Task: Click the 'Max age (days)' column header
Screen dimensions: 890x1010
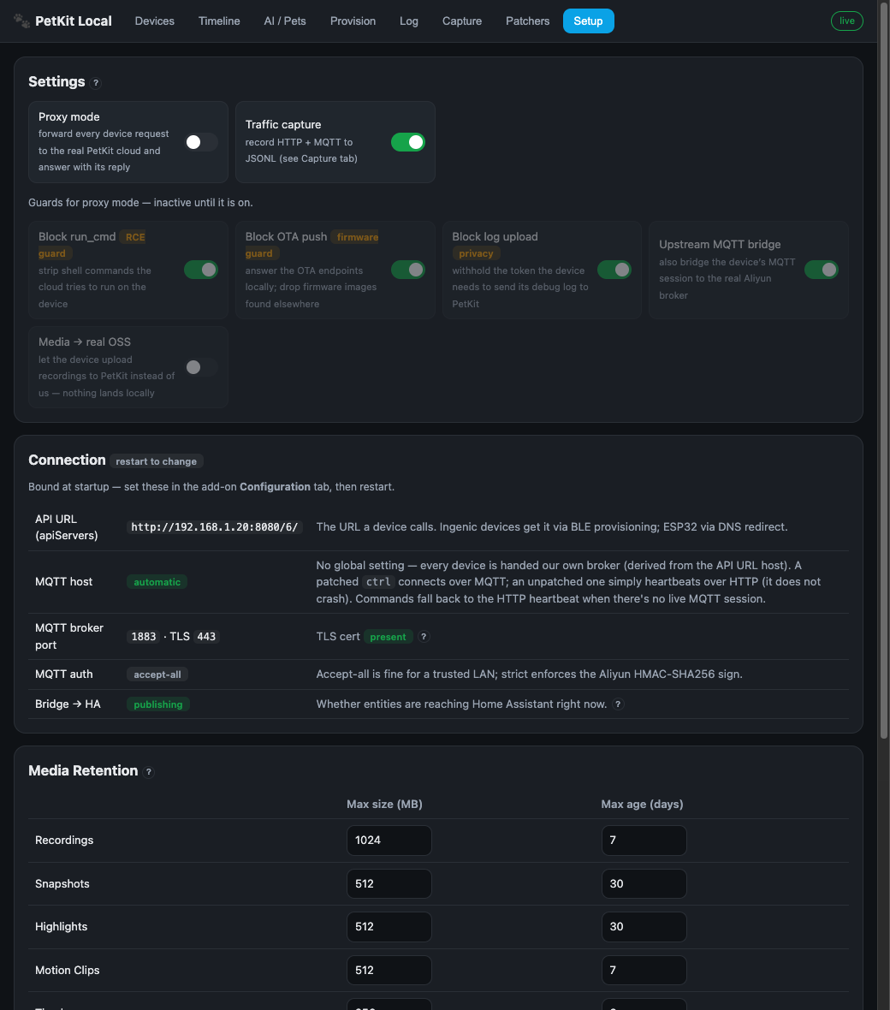Action: click(642, 804)
